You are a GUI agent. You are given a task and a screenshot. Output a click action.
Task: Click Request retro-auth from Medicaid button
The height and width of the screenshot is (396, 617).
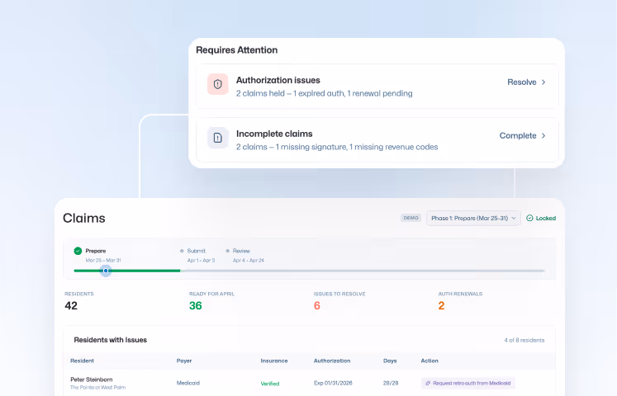[467, 383]
